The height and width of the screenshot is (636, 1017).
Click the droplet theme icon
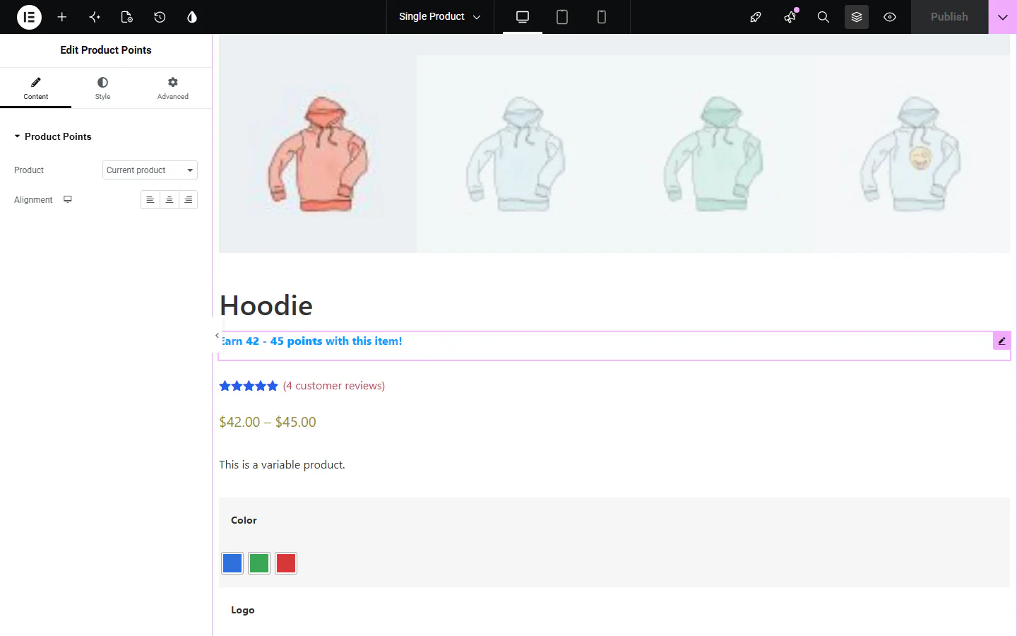[192, 17]
